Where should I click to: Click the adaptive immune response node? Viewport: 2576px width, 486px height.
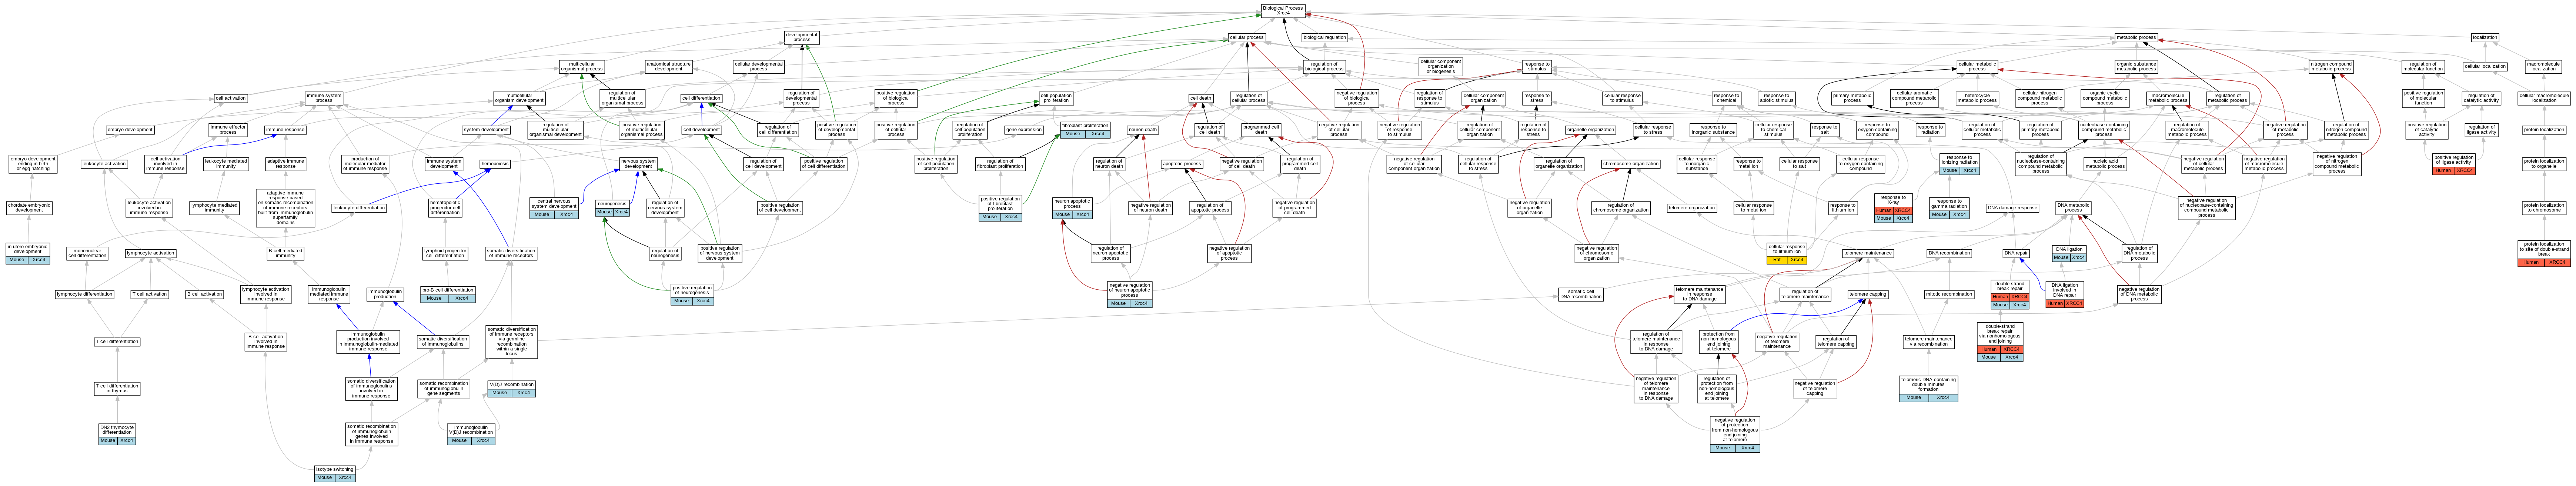point(286,164)
